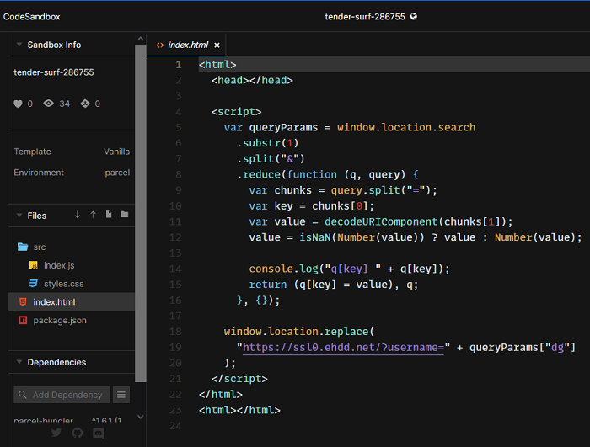590x447 pixels.
Task: Create a new folder with the folder icon
Action: point(125,215)
